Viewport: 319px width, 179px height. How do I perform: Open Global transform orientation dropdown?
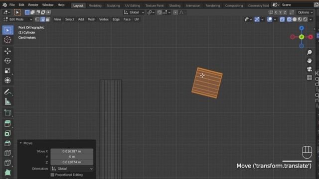[x=134, y=12]
